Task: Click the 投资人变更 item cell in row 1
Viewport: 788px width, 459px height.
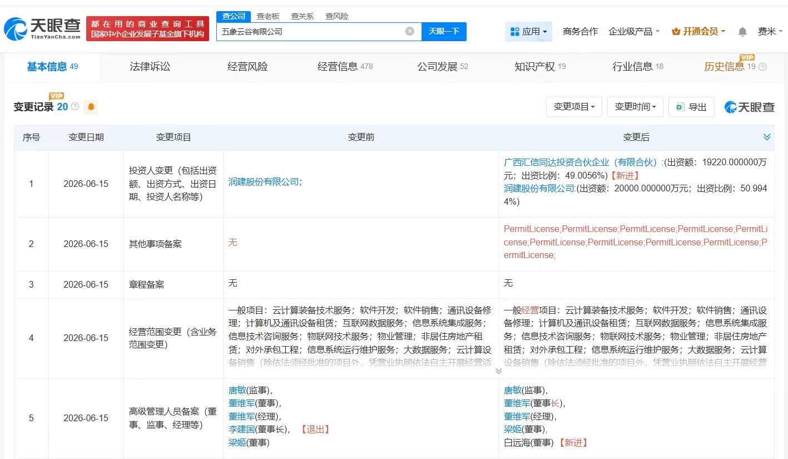Action: (x=174, y=184)
